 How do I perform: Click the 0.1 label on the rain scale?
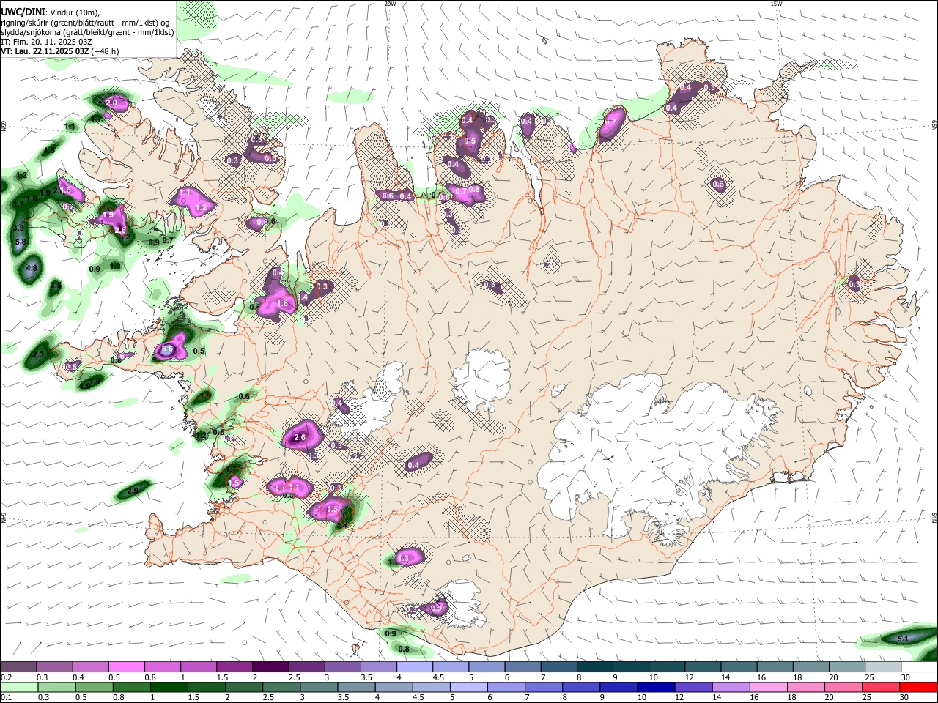point(6,697)
